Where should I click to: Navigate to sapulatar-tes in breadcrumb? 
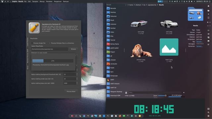152,5
